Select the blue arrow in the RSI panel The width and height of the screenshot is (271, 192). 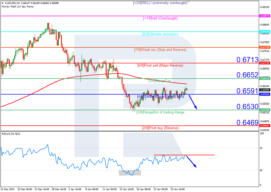[192, 162]
